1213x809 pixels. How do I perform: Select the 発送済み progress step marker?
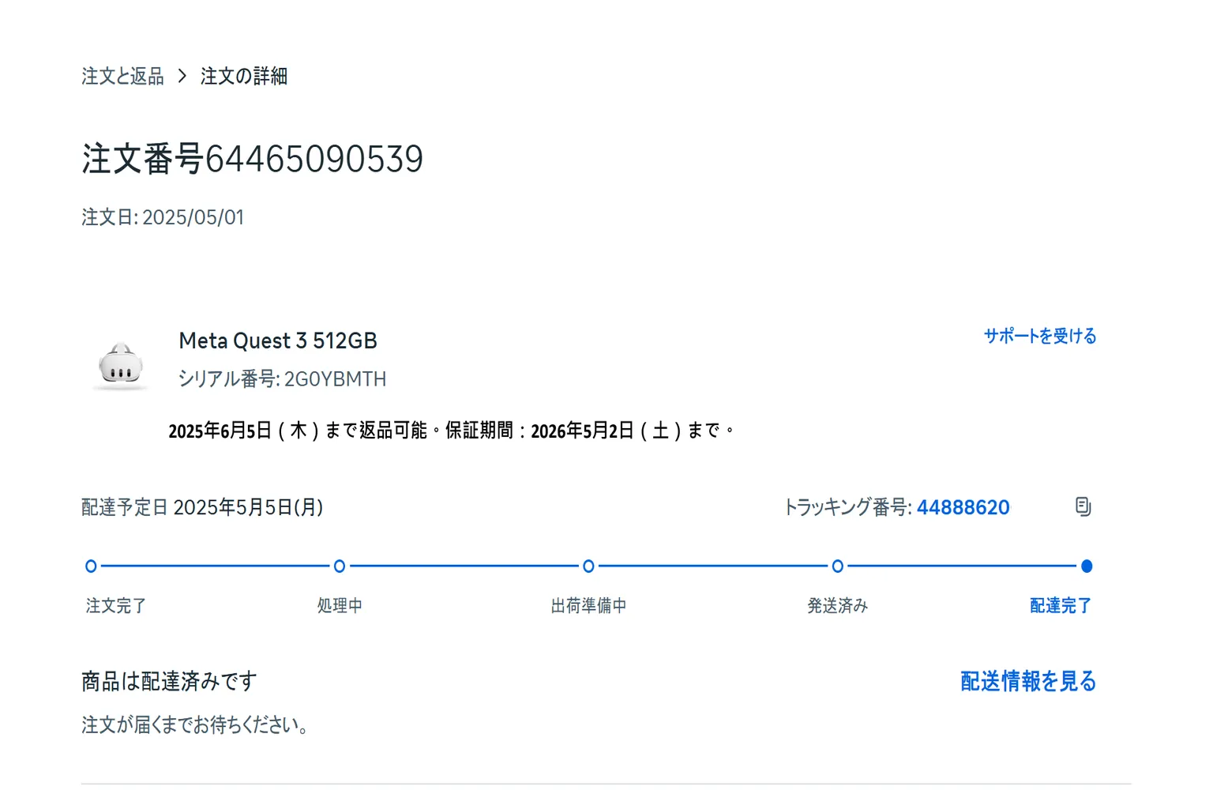coord(838,566)
